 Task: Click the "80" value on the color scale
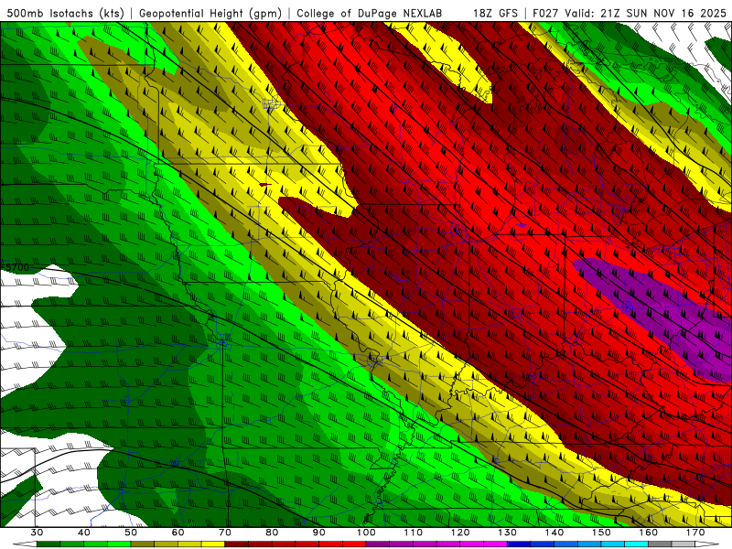272,533
